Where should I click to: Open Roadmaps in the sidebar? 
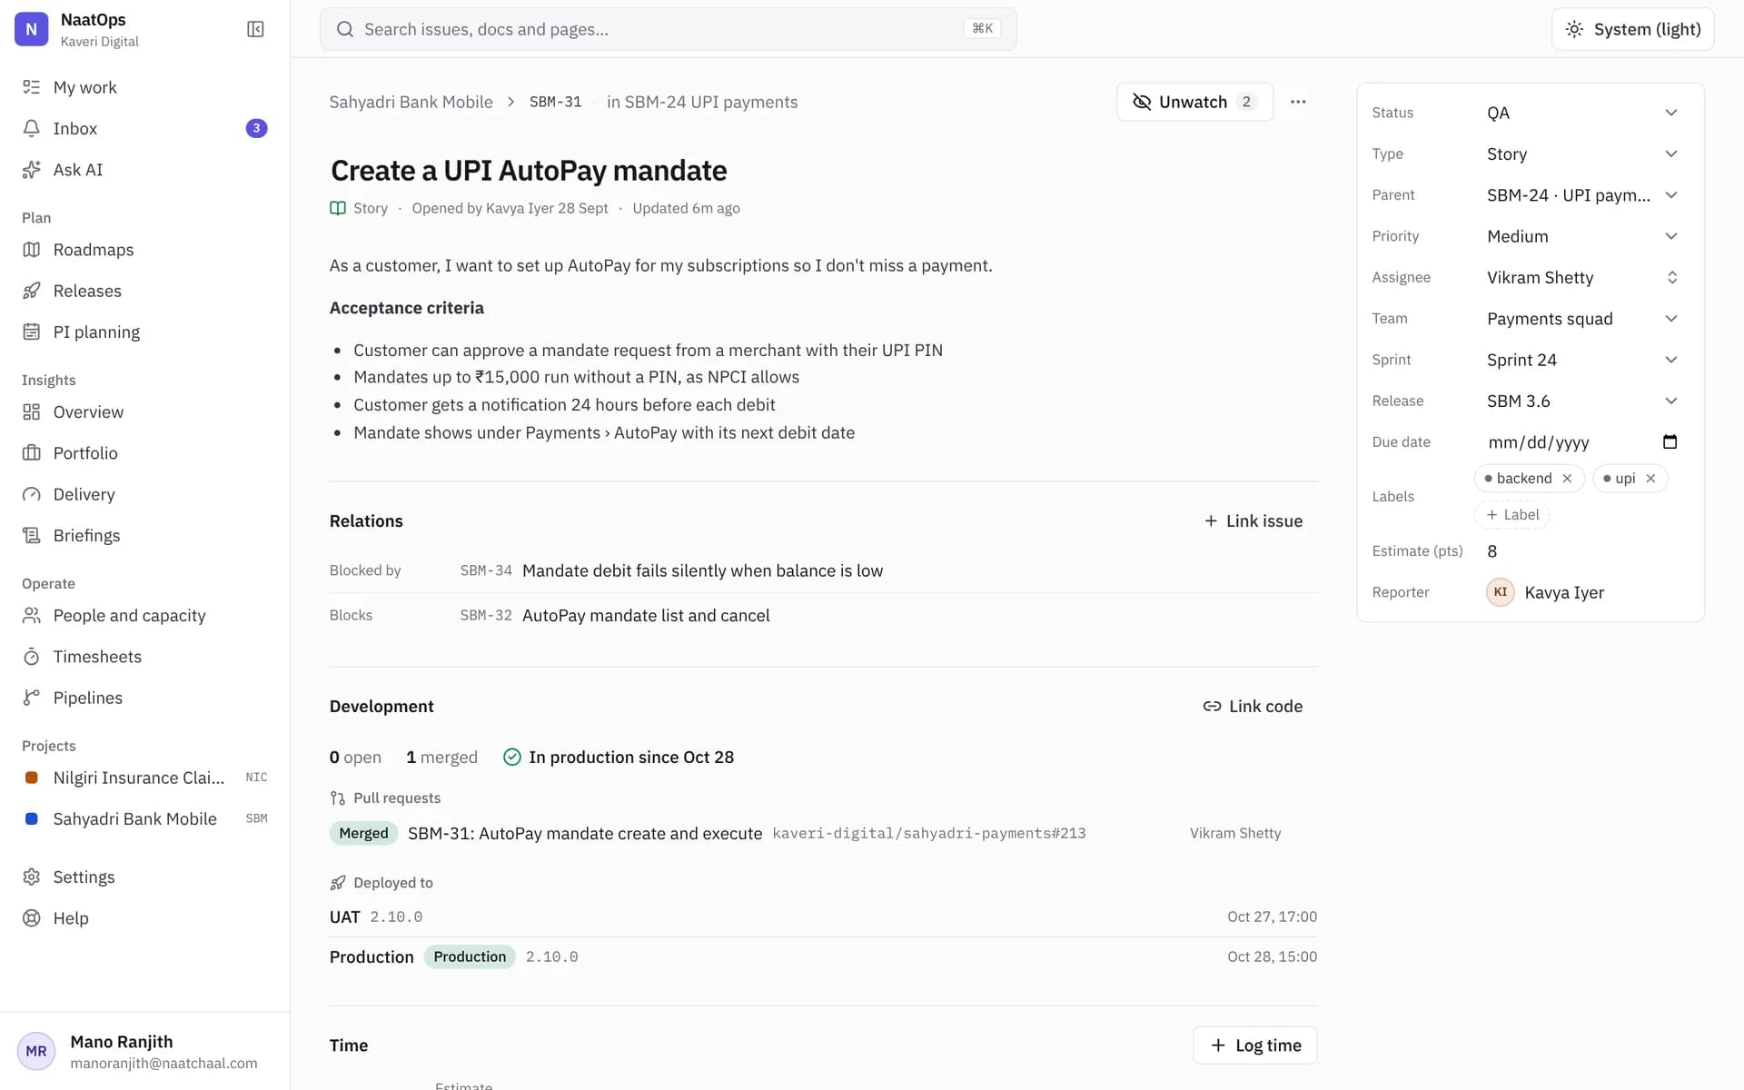144,250
